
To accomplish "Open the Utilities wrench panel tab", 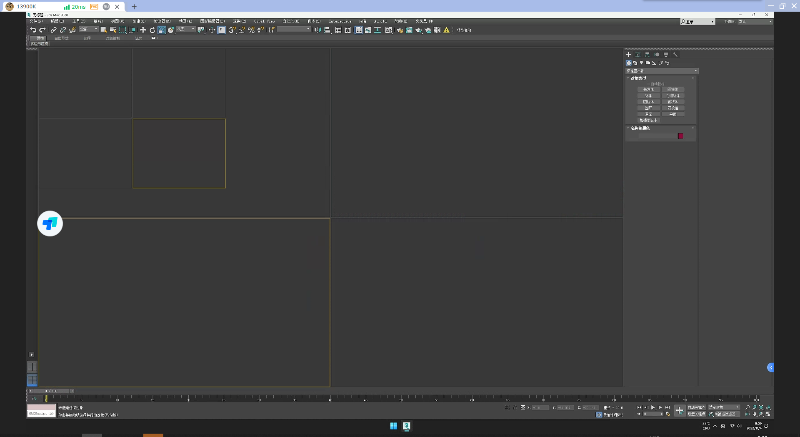I will pyautogui.click(x=675, y=55).
